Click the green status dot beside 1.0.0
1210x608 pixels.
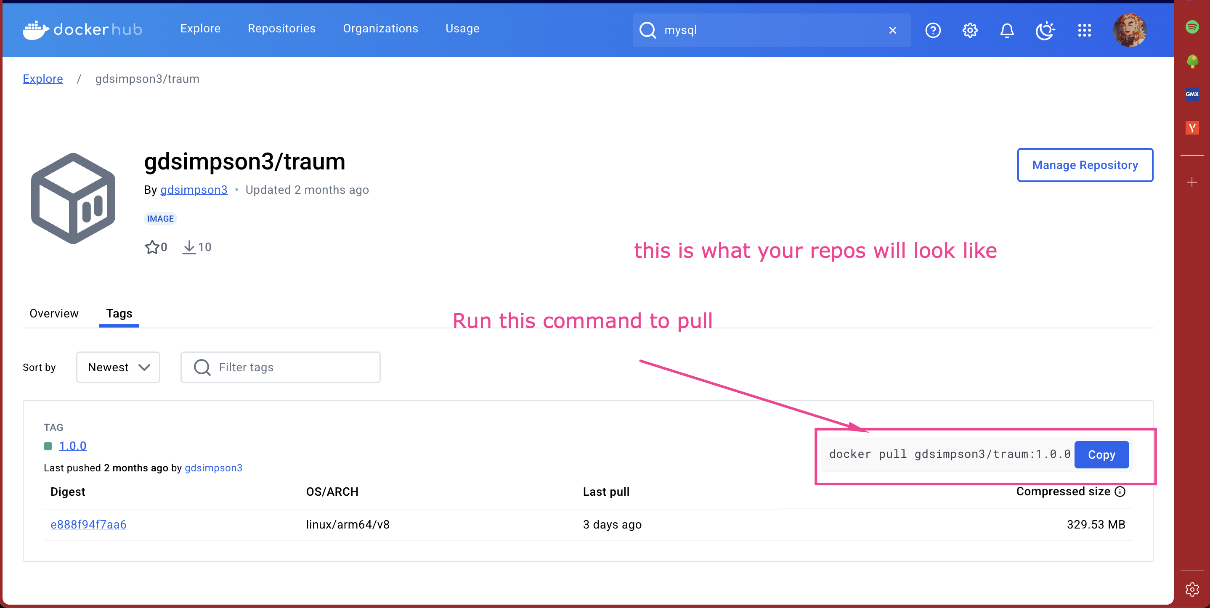point(48,446)
